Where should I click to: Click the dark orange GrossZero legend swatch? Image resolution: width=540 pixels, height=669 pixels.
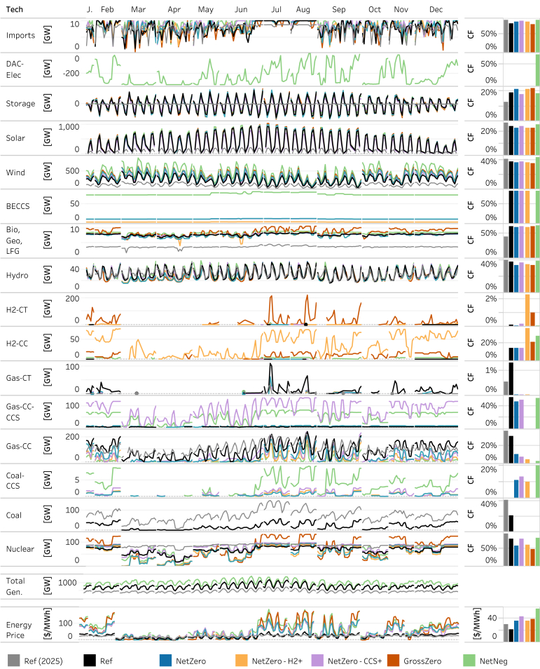(393, 661)
